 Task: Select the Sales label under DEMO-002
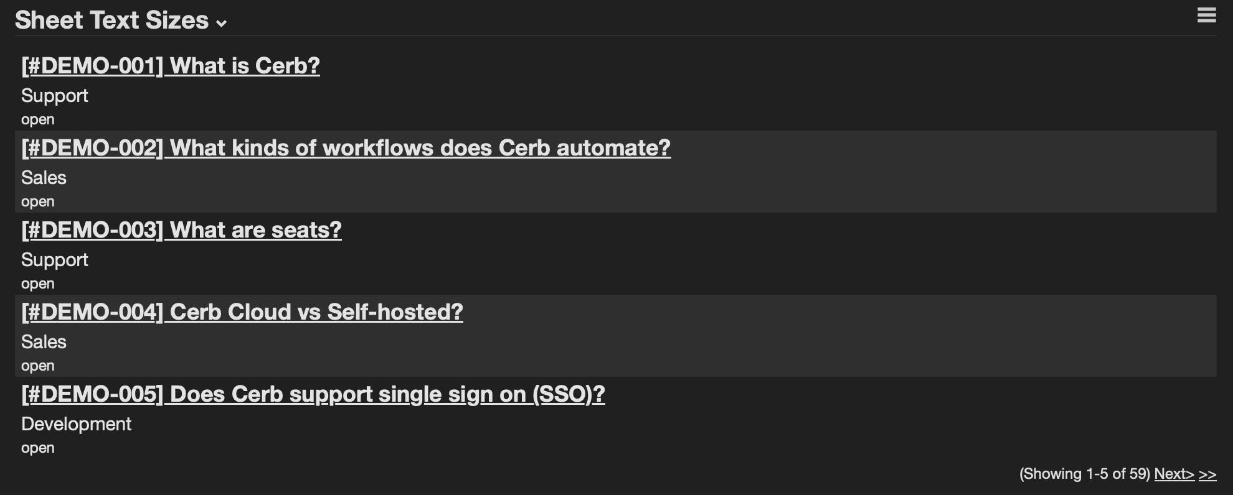coord(44,178)
